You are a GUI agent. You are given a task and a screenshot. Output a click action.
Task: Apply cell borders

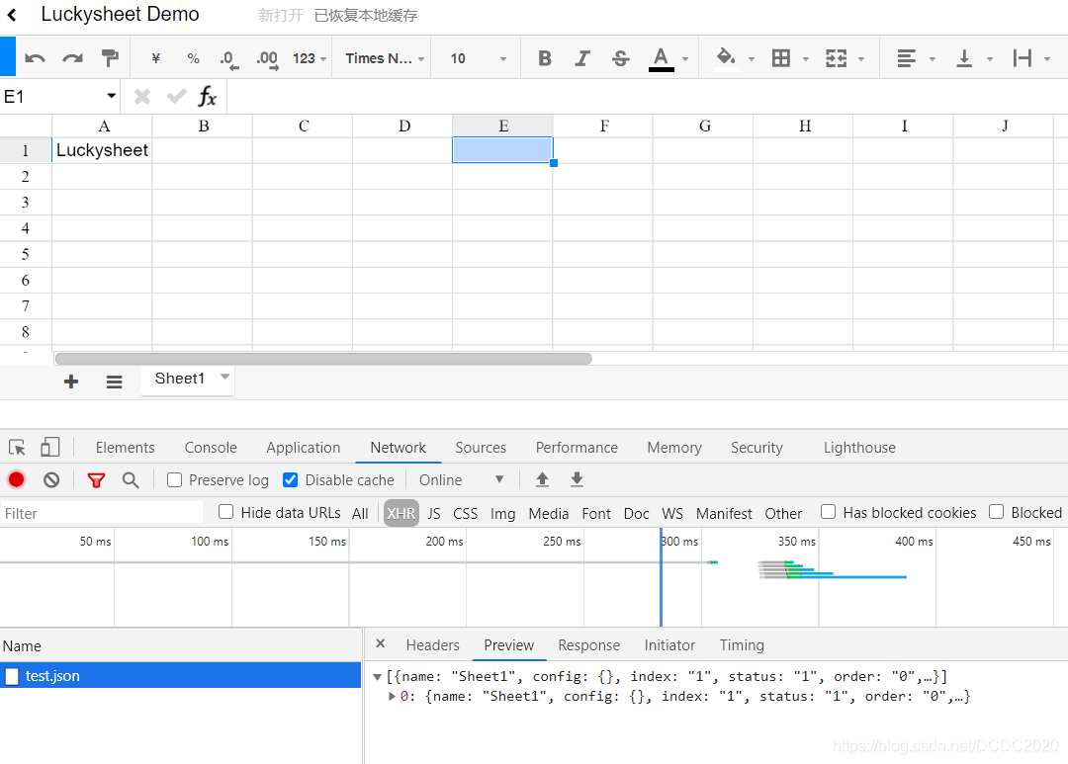pos(781,58)
